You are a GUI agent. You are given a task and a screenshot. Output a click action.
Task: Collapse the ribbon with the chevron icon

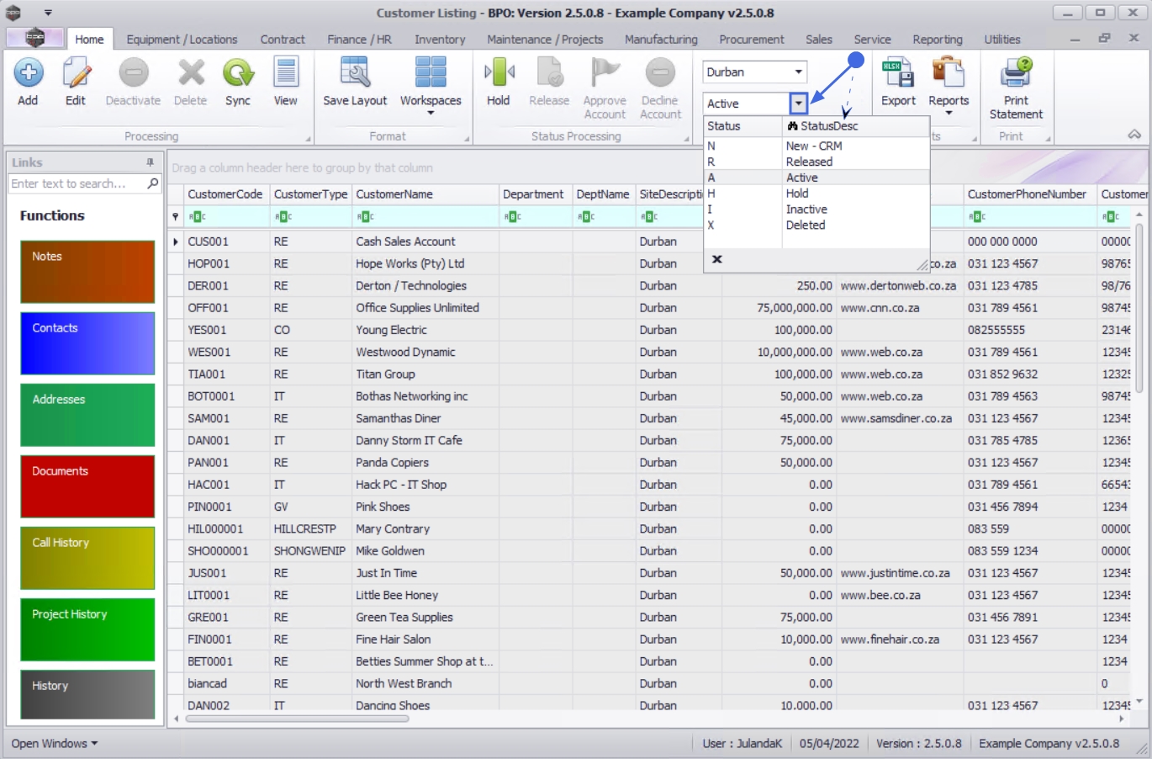[1134, 135]
